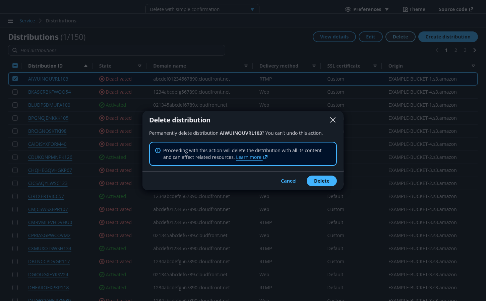The width and height of the screenshot is (486, 301).
Task: Click the Preferences gear icon
Action: (348, 9)
